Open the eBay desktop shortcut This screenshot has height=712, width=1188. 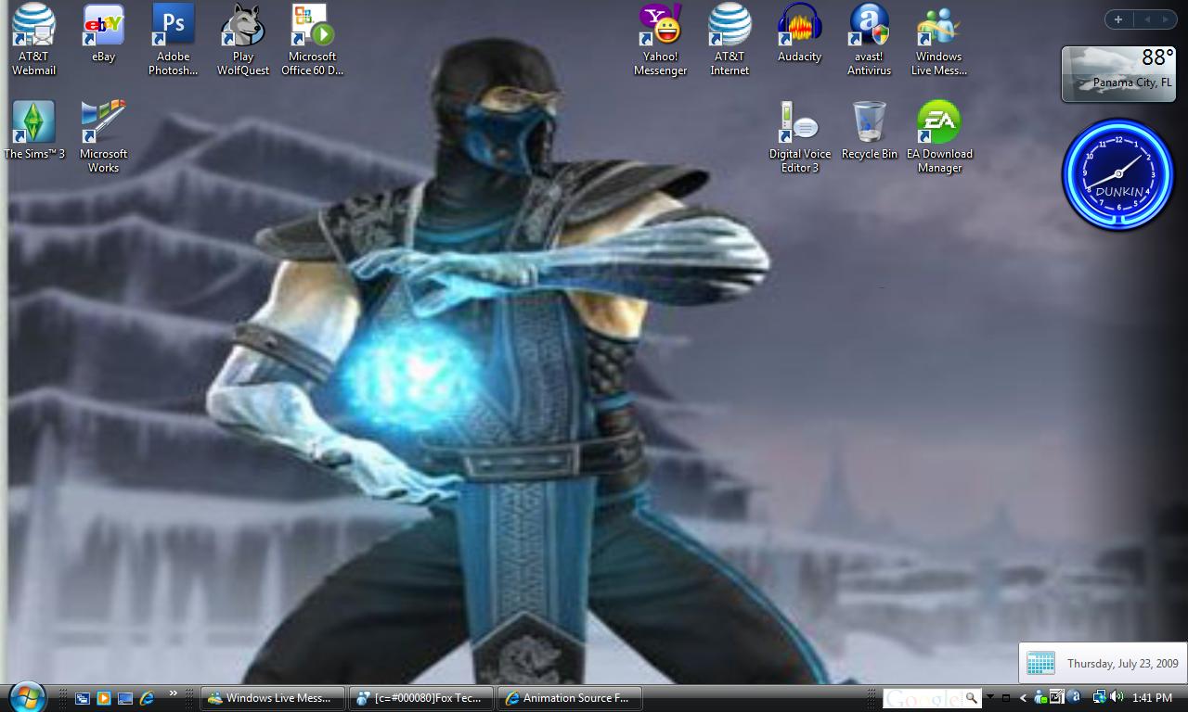click(103, 33)
